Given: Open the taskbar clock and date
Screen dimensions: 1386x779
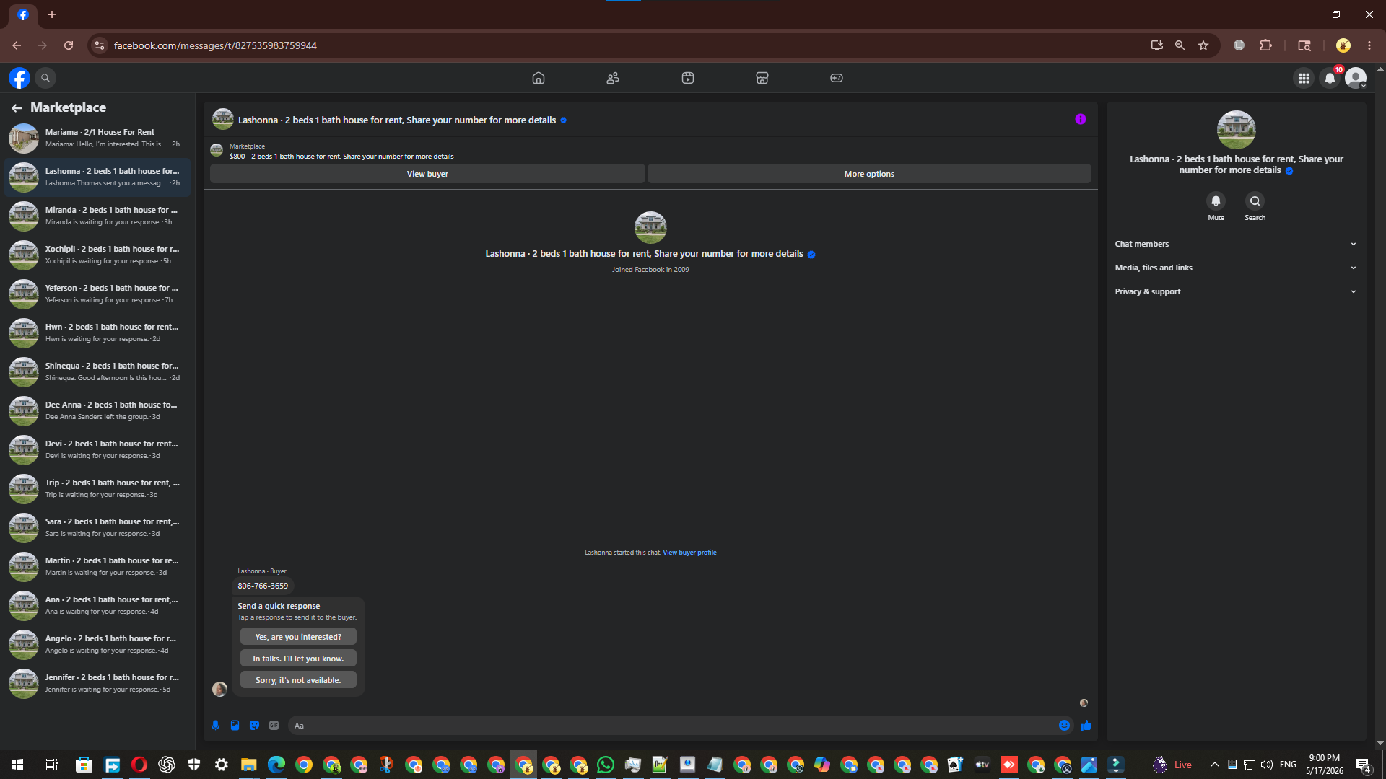Looking at the screenshot, I should (1325, 765).
